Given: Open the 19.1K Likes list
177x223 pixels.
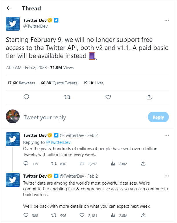Looking at the screenshot, I should click(x=93, y=83).
